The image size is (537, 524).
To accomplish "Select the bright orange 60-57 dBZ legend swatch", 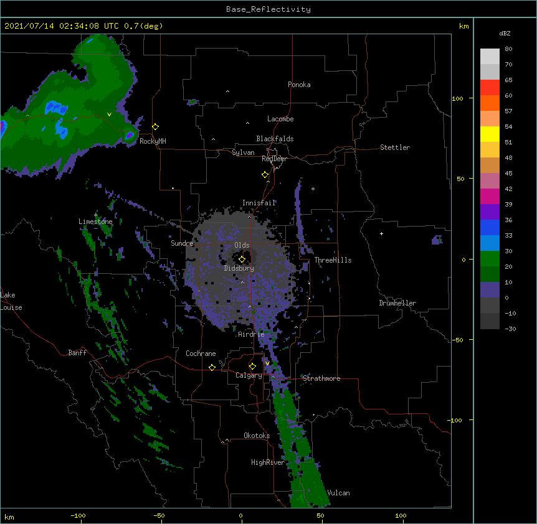I will [x=490, y=103].
